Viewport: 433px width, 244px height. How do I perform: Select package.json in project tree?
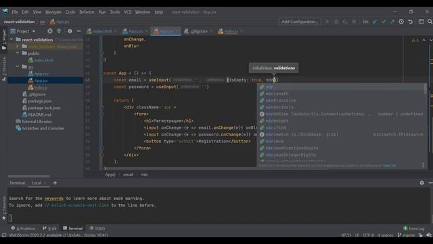tap(39, 101)
